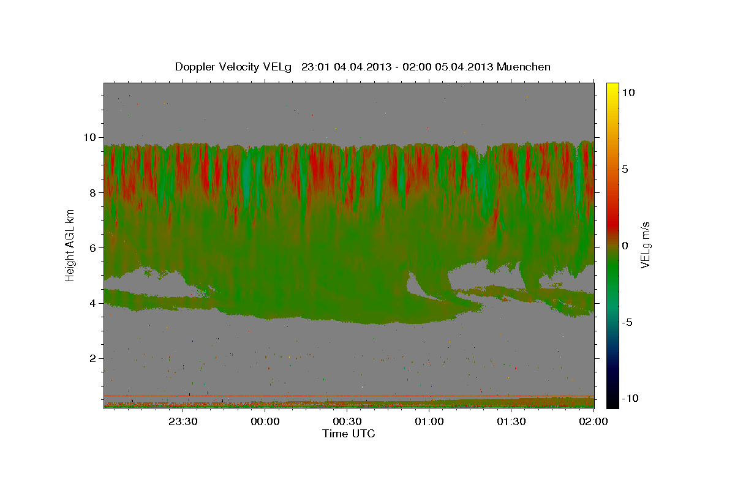Image resolution: width=735 pixels, height=490 pixels.
Task: Click the 00:30 time tick label
Action: click(x=347, y=421)
